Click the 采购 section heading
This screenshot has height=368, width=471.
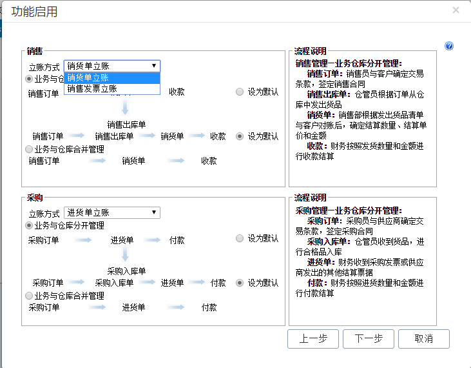[x=35, y=198]
